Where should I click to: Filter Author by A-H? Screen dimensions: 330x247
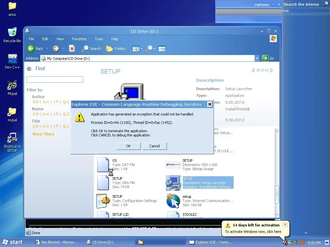coord(46,102)
